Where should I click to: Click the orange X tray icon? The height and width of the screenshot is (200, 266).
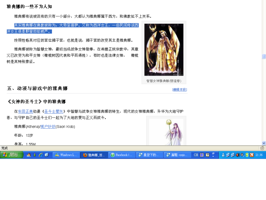[x=252, y=155]
